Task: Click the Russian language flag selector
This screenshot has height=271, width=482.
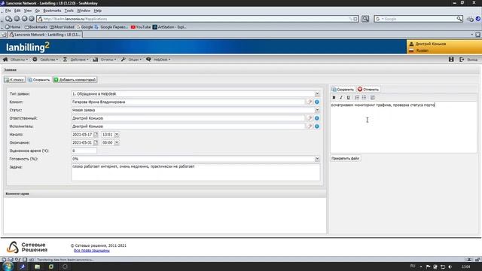Action: point(419,50)
